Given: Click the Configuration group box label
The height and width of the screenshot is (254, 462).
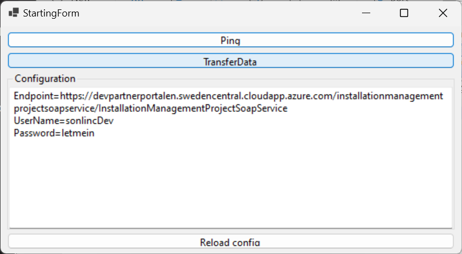Looking at the screenshot, I should [x=45, y=79].
